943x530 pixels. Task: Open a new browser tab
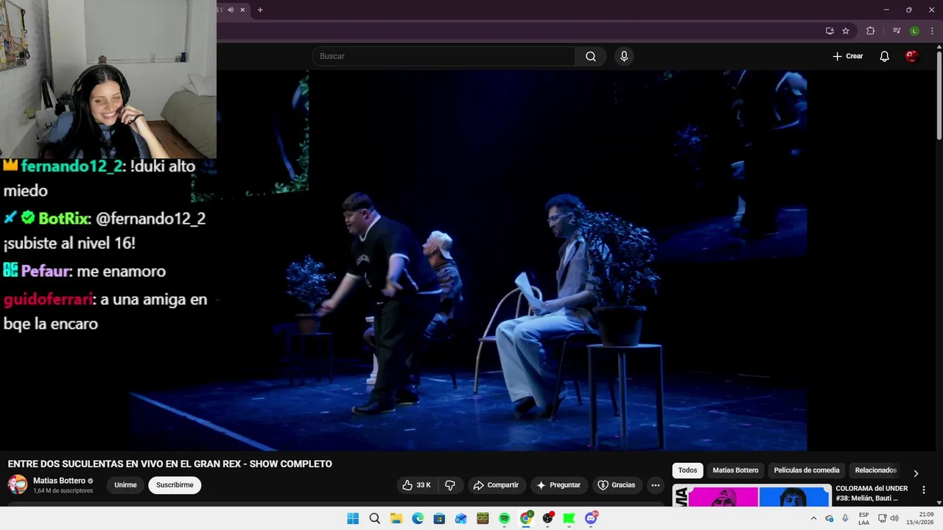(260, 10)
